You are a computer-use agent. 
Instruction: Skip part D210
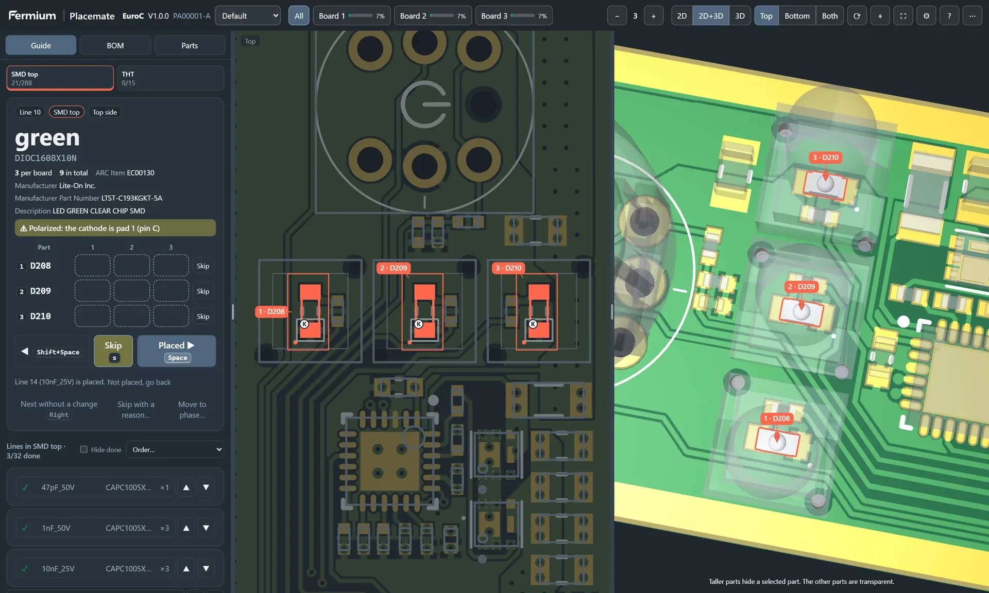tap(203, 316)
